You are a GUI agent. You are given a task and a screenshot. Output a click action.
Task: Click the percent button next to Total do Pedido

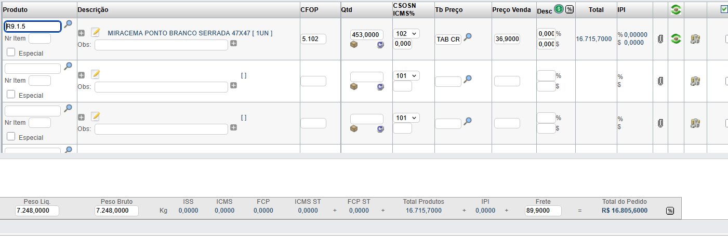coord(670,211)
